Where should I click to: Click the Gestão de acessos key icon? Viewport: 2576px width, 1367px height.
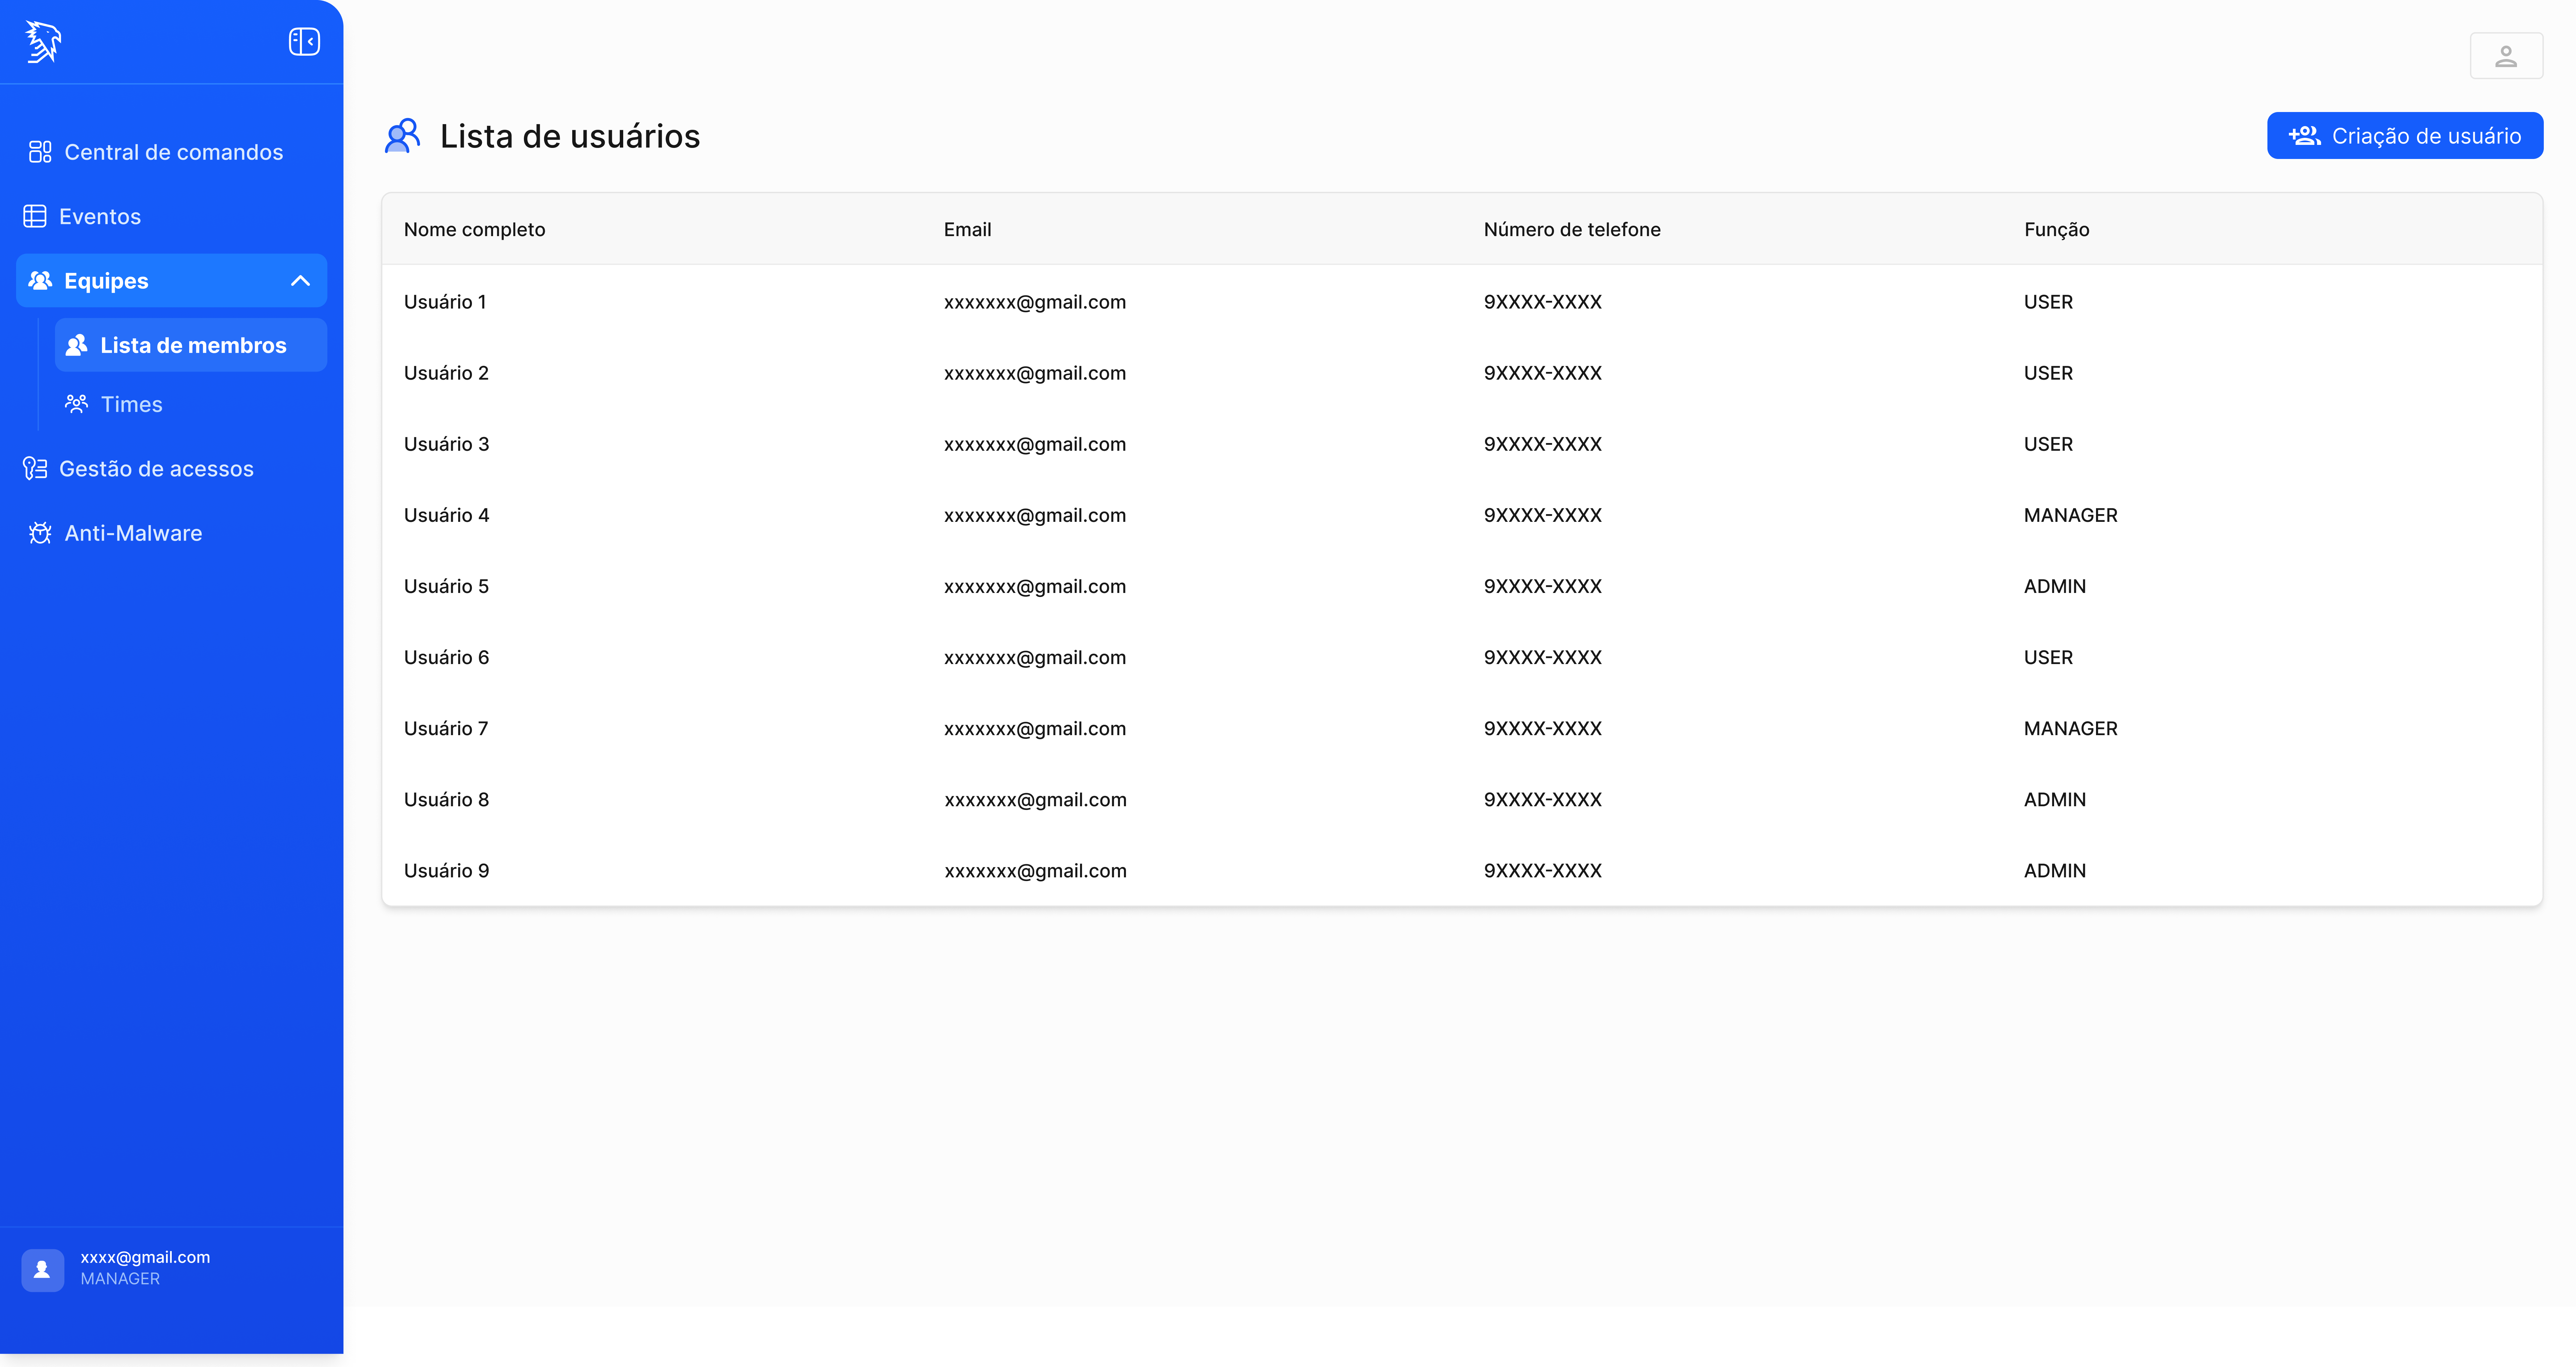[x=35, y=468]
